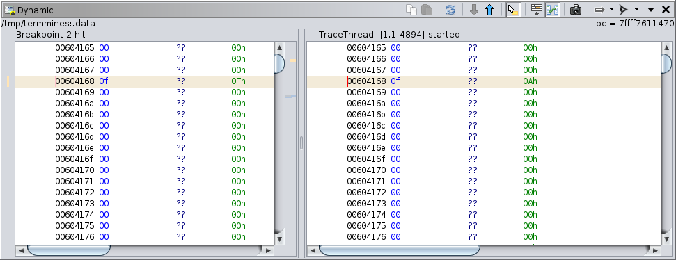Take a snapshot with the camera icon
676x260 pixels.
(576, 10)
